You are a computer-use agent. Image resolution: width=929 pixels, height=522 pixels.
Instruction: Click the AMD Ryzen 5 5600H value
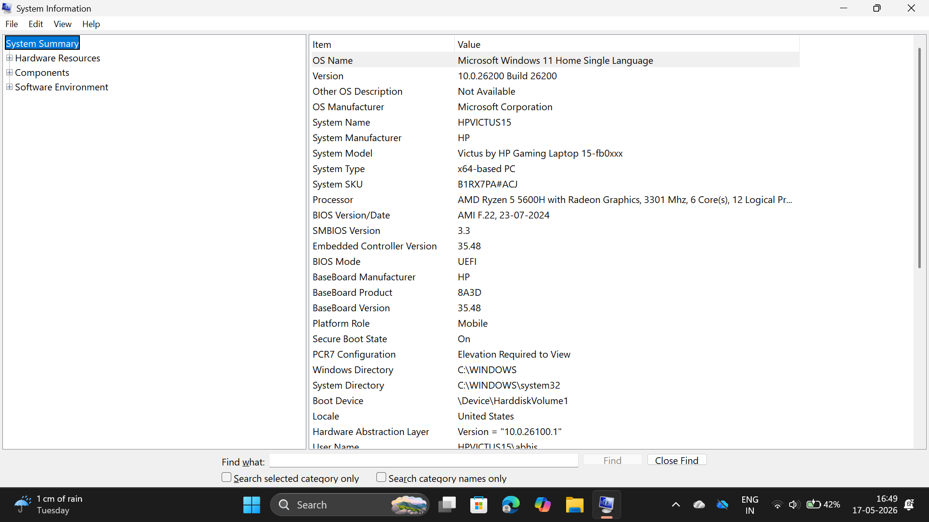pos(625,200)
